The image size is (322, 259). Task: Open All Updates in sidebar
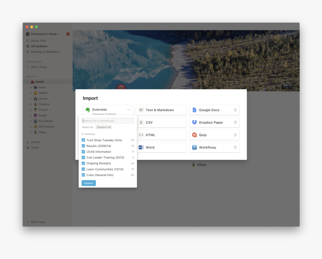[39, 46]
